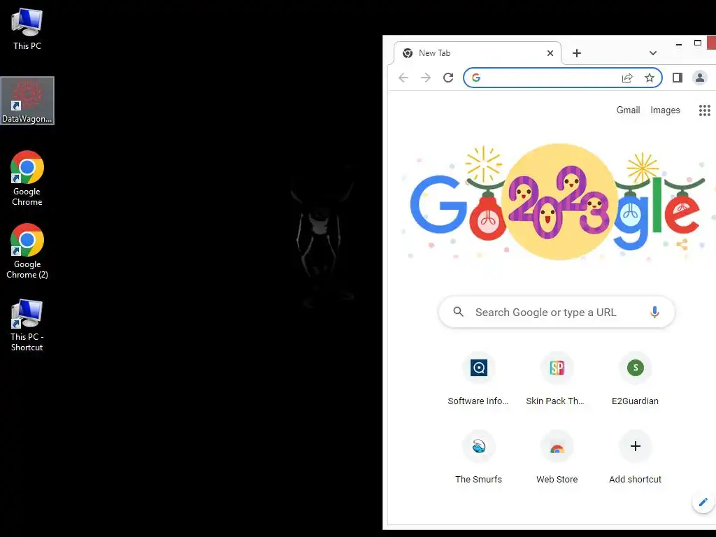Open the Gmail link

(x=628, y=110)
